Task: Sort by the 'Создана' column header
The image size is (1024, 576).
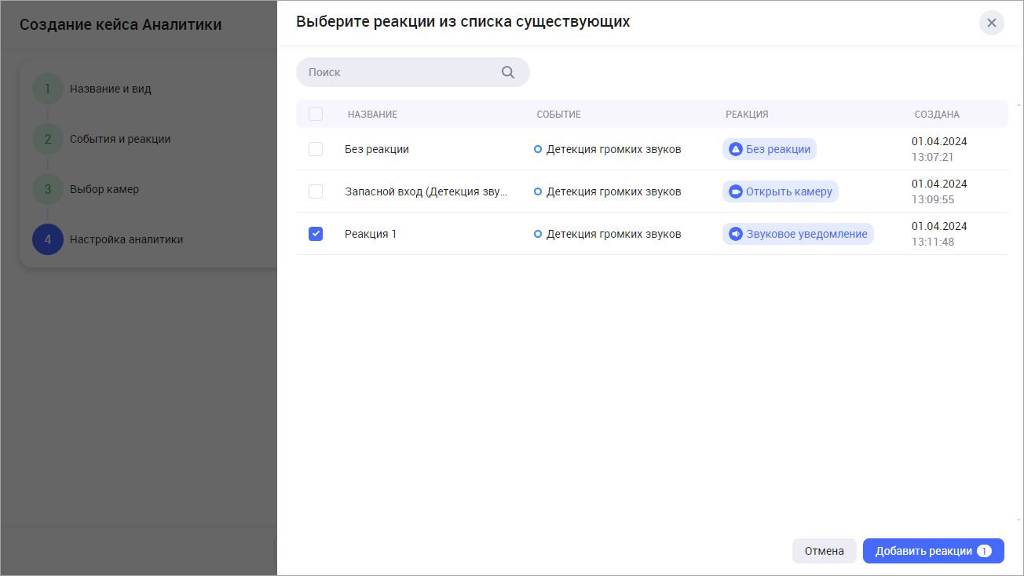Action: click(936, 115)
